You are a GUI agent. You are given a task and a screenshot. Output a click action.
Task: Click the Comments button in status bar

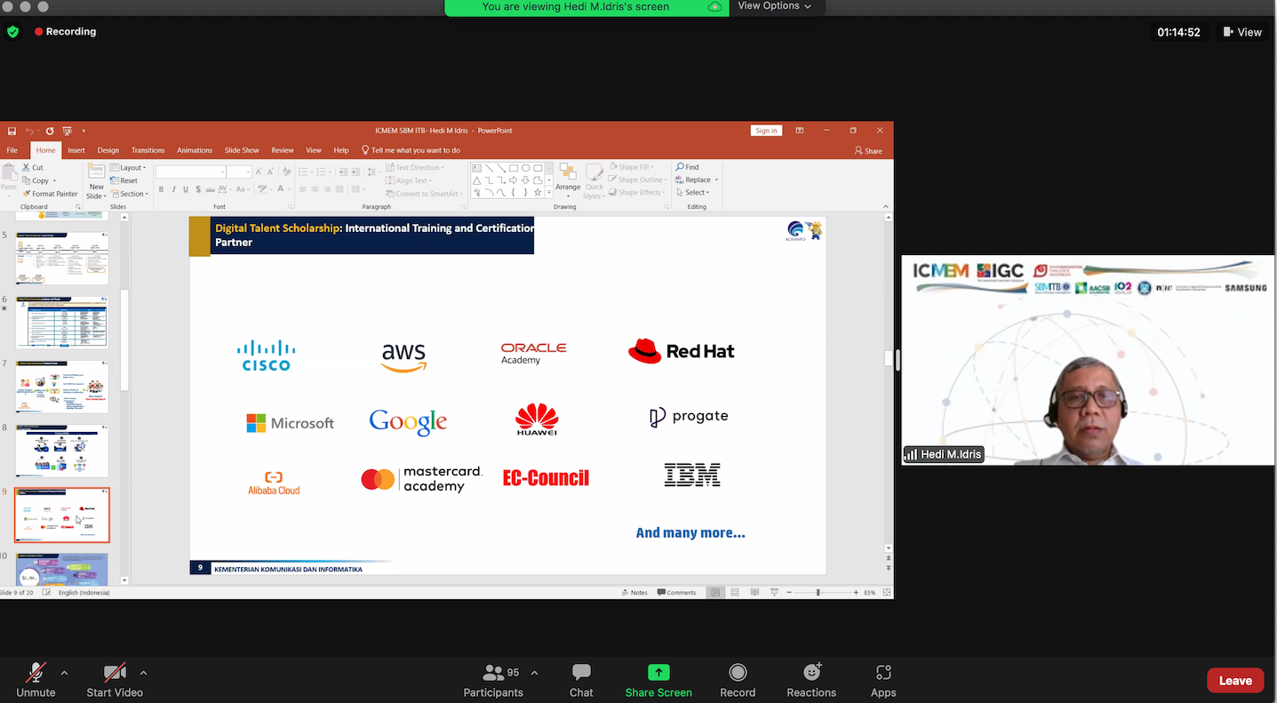click(677, 592)
